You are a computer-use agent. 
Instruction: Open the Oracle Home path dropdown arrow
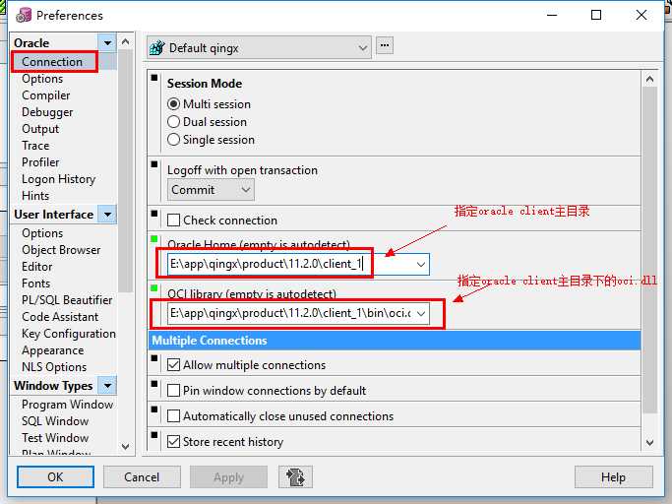click(421, 264)
